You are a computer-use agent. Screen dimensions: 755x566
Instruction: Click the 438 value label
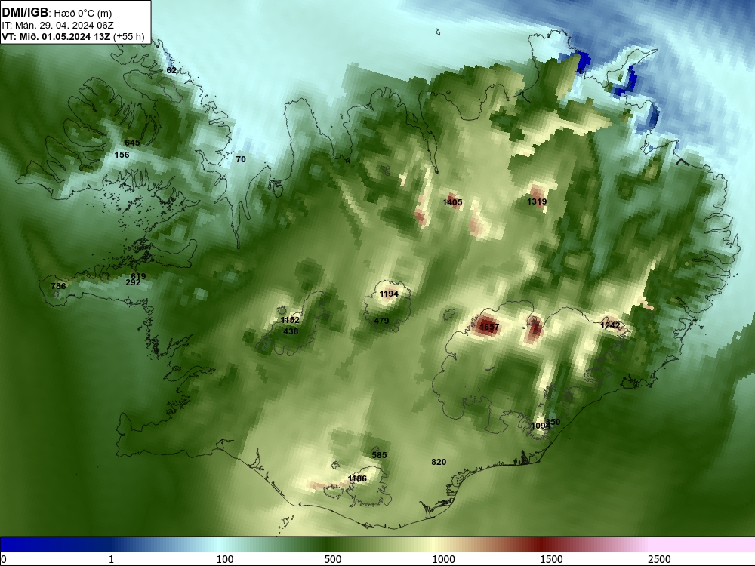tap(291, 331)
